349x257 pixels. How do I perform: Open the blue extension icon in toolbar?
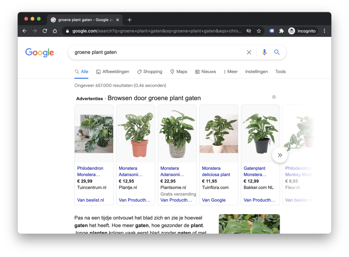[272, 31]
